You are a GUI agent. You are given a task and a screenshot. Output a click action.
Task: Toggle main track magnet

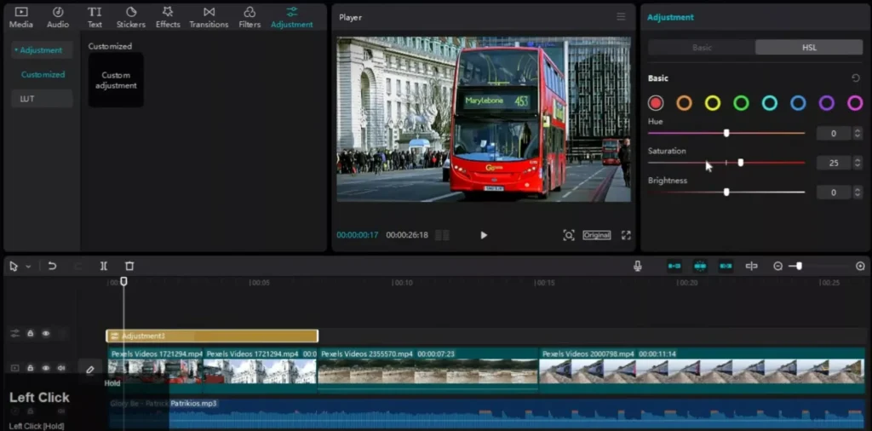pos(674,267)
